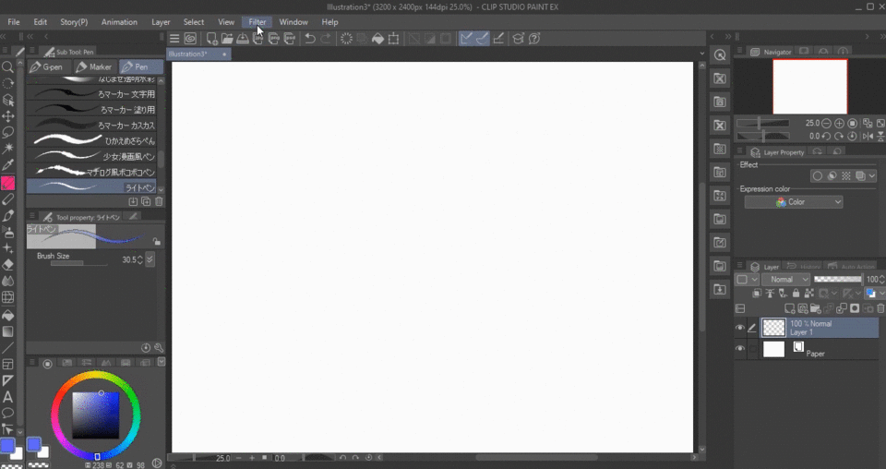This screenshot has height=469, width=886.
Task: Open palette color dropdown in Layer panel
Action: (x=748, y=279)
